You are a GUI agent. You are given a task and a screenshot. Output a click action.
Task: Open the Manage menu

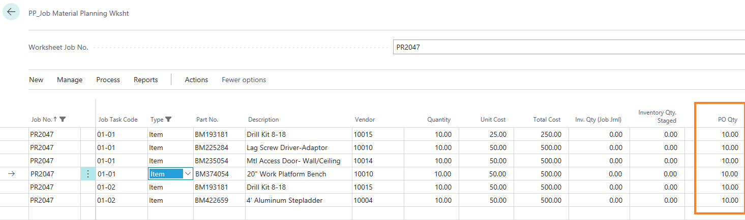click(x=70, y=80)
